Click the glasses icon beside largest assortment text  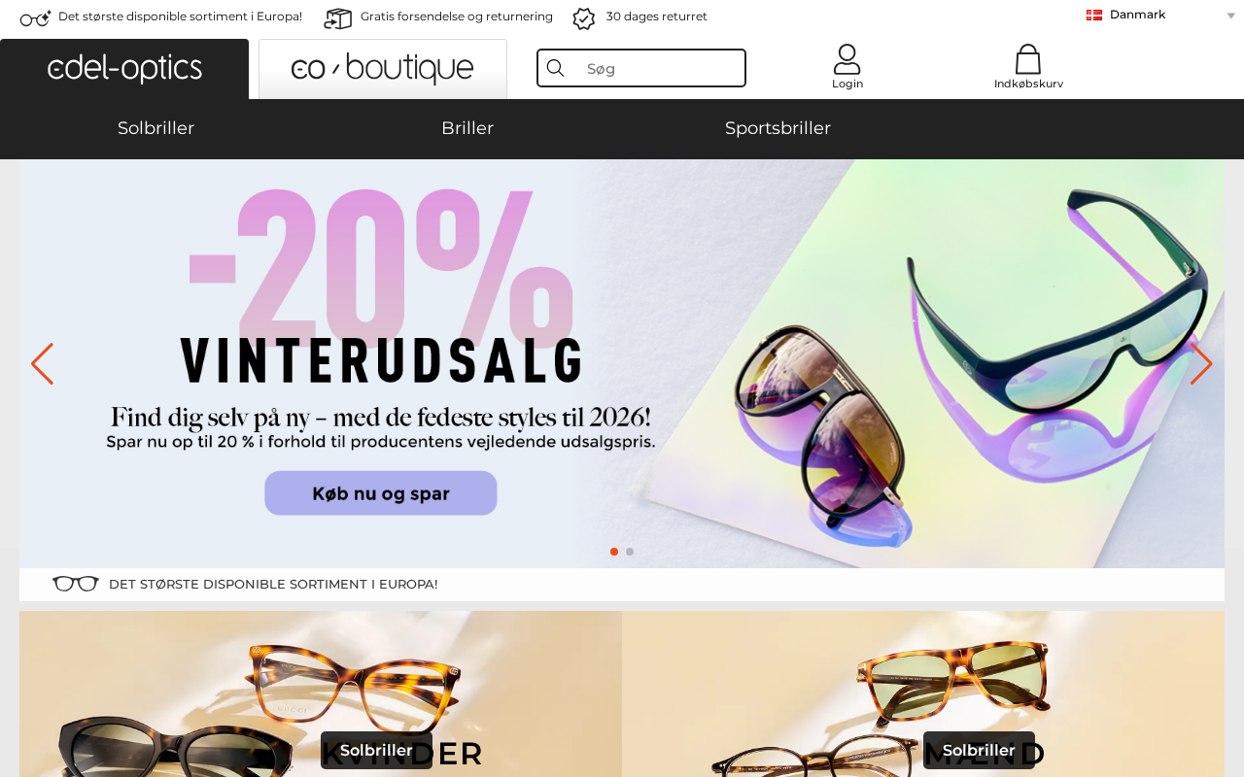36,17
